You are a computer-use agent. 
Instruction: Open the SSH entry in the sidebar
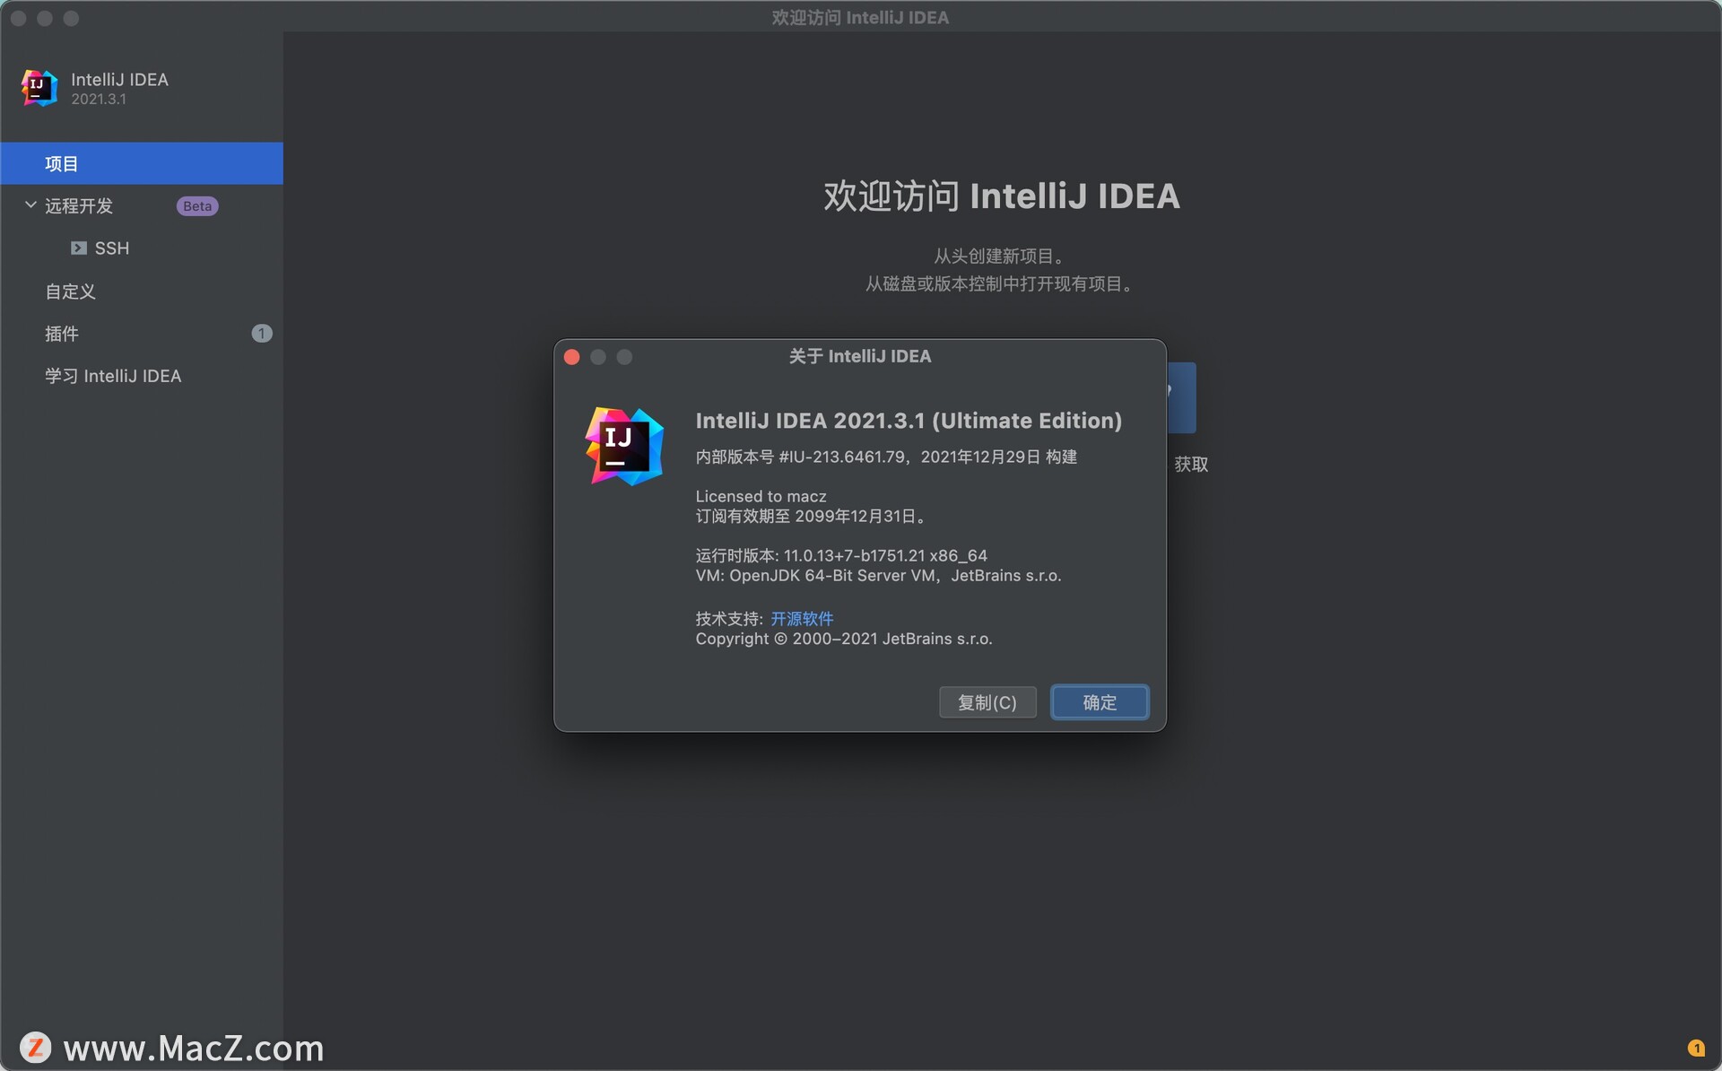(x=112, y=248)
